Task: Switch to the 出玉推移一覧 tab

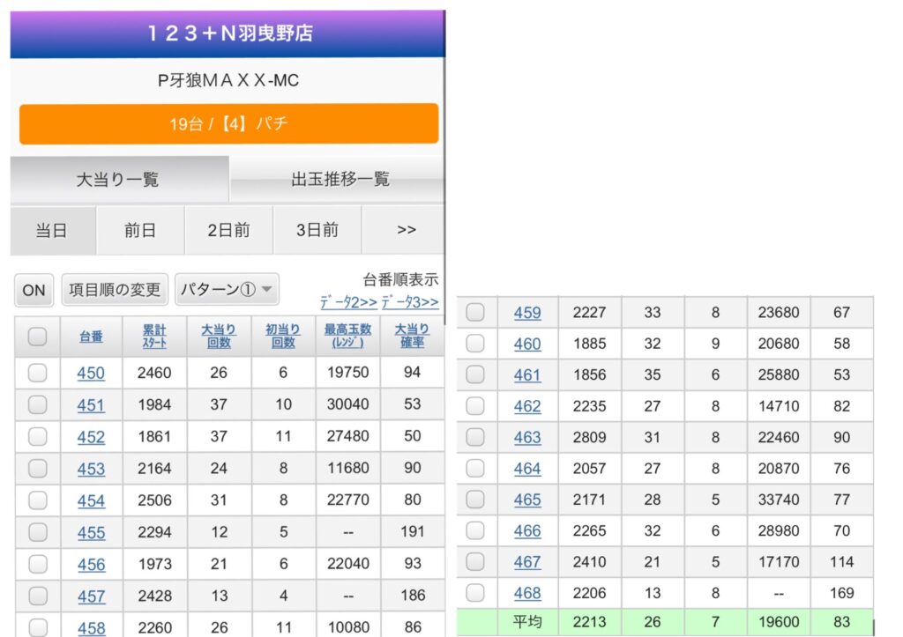Action: point(340,180)
